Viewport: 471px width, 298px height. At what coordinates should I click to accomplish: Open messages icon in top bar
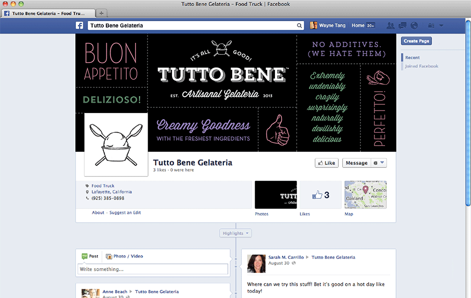tap(402, 25)
